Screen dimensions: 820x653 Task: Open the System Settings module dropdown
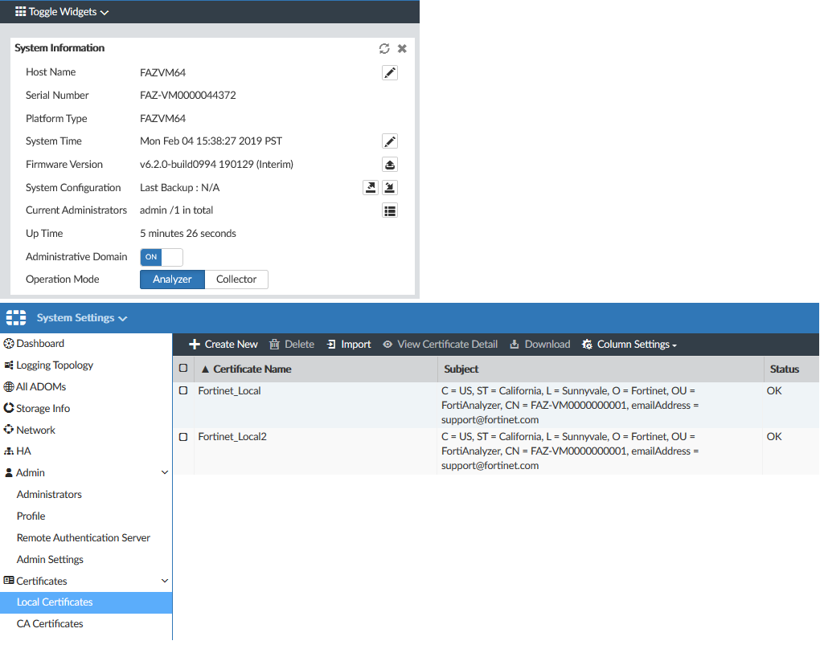coord(81,318)
